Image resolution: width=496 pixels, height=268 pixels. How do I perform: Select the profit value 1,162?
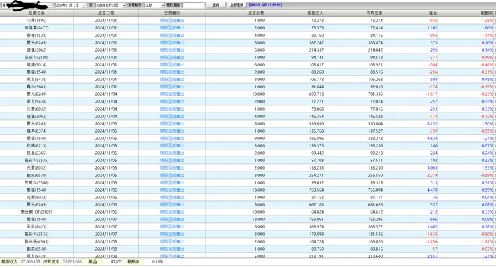point(432,28)
